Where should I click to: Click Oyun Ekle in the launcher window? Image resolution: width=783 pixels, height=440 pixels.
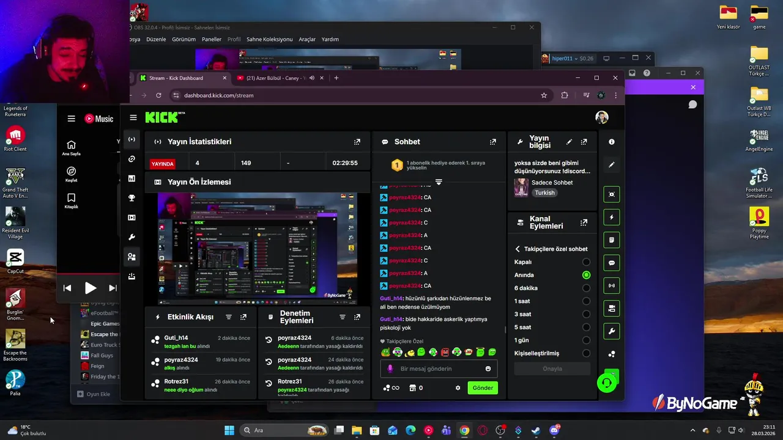click(x=95, y=394)
